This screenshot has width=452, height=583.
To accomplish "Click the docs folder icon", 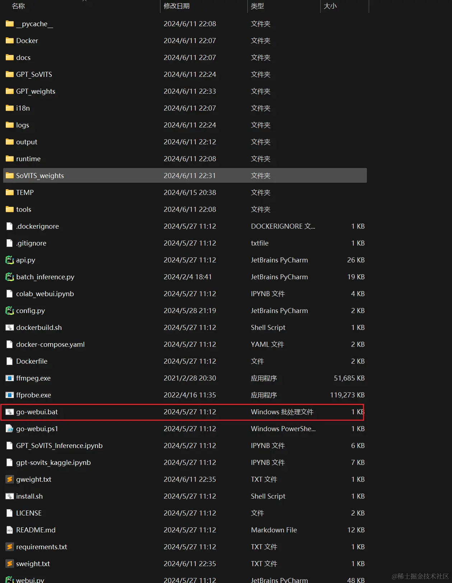I will click(x=10, y=58).
